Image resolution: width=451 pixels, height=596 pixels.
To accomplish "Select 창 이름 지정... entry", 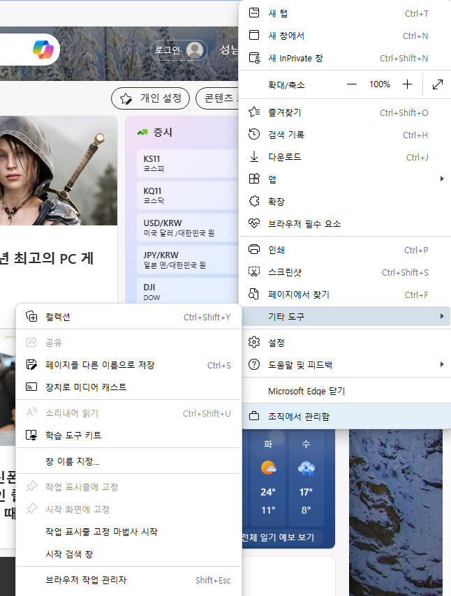I will (128, 461).
